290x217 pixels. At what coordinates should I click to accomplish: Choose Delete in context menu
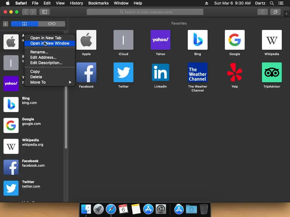[x=50, y=77]
